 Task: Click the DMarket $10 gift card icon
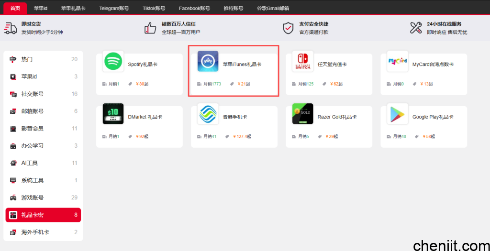pos(113,114)
